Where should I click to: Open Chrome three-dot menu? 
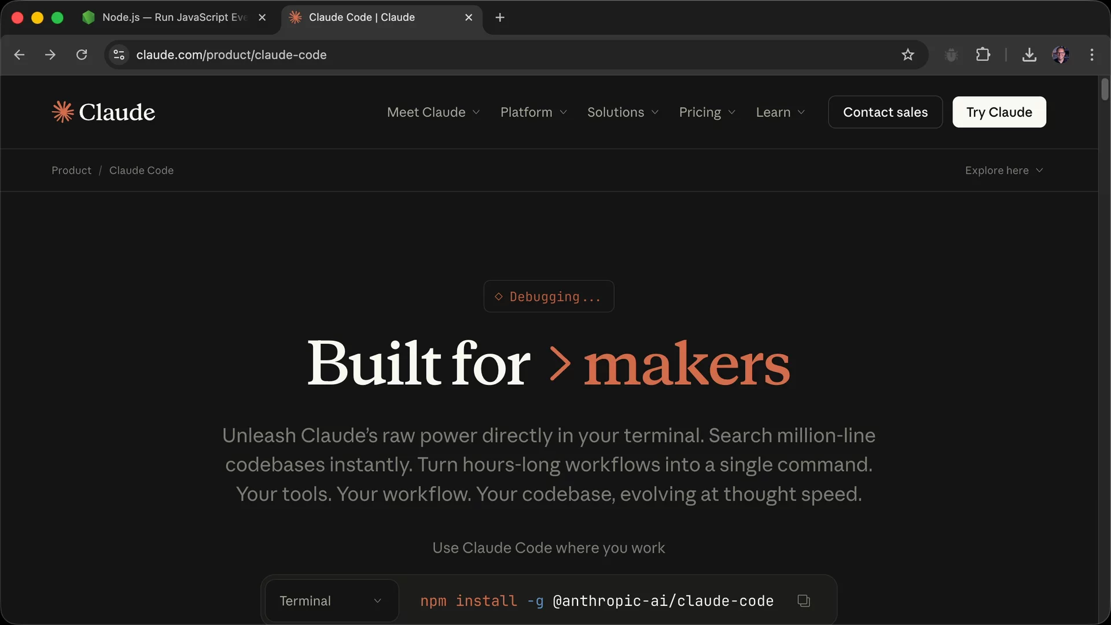[x=1091, y=54]
